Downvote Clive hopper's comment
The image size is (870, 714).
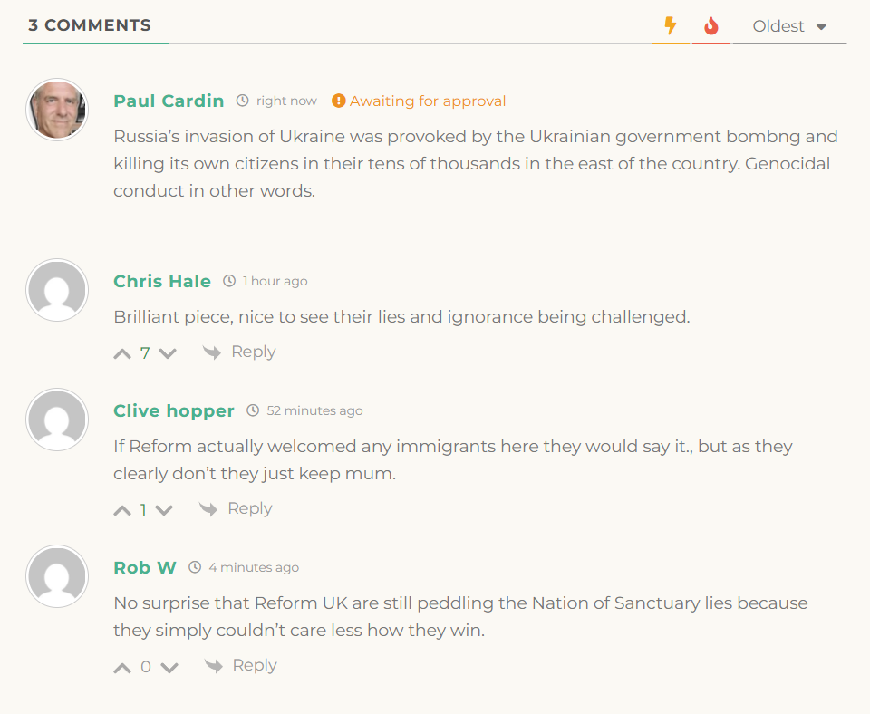click(x=164, y=510)
